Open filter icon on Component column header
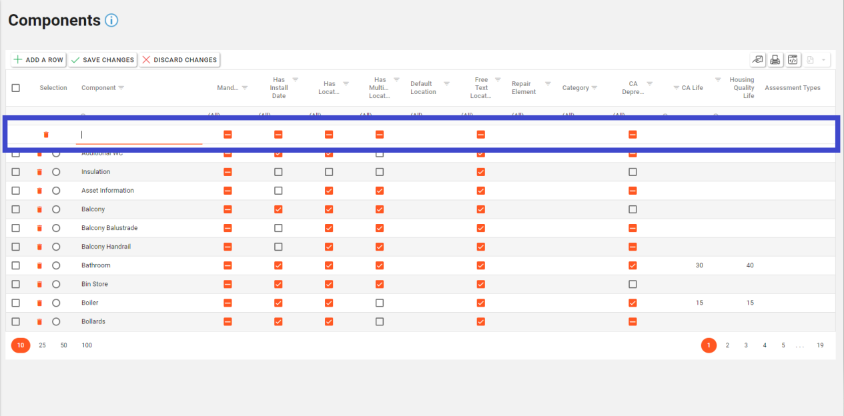The width and height of the screenshot is (844, 416). coord(121,88)
